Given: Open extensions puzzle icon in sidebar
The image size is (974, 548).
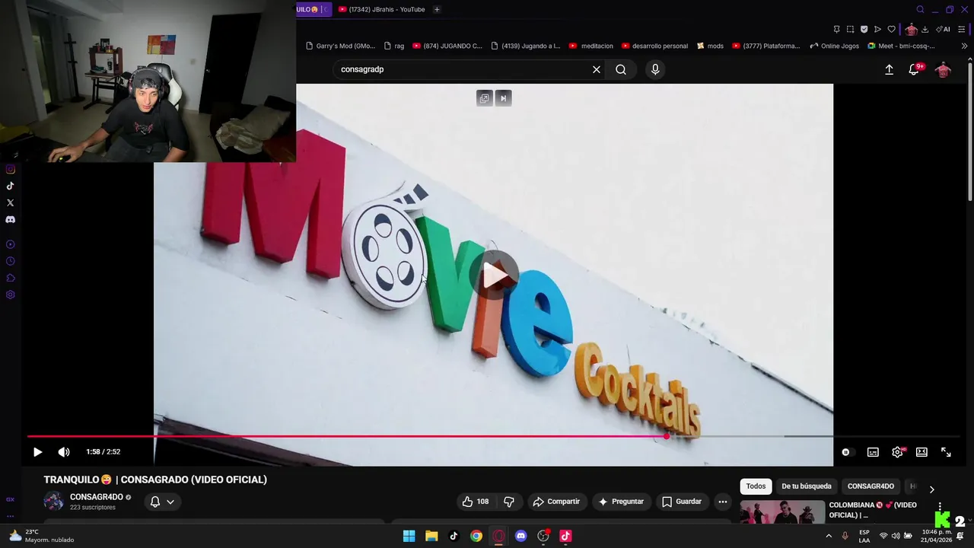Looking at the screenshot, I should (x=10, y=278).
